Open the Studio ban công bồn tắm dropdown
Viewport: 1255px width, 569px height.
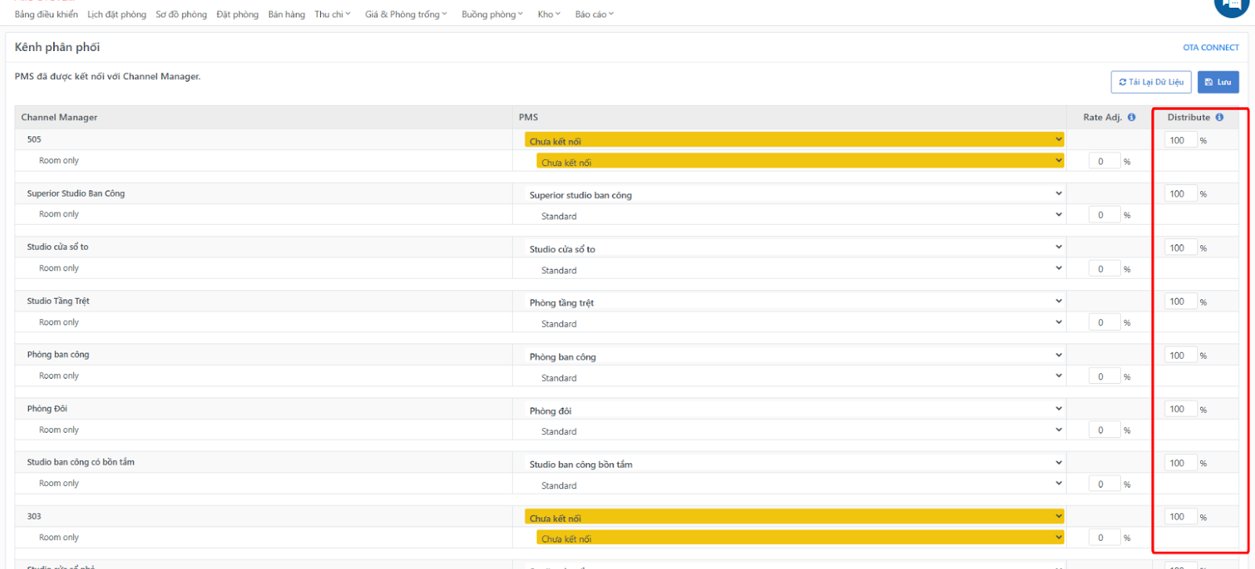click(795, 464)
